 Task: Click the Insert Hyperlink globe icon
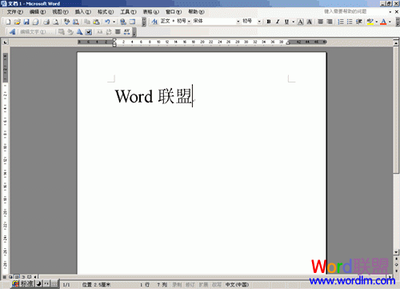(123, 22)
